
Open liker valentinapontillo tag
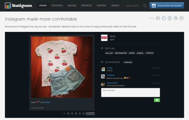121,53
